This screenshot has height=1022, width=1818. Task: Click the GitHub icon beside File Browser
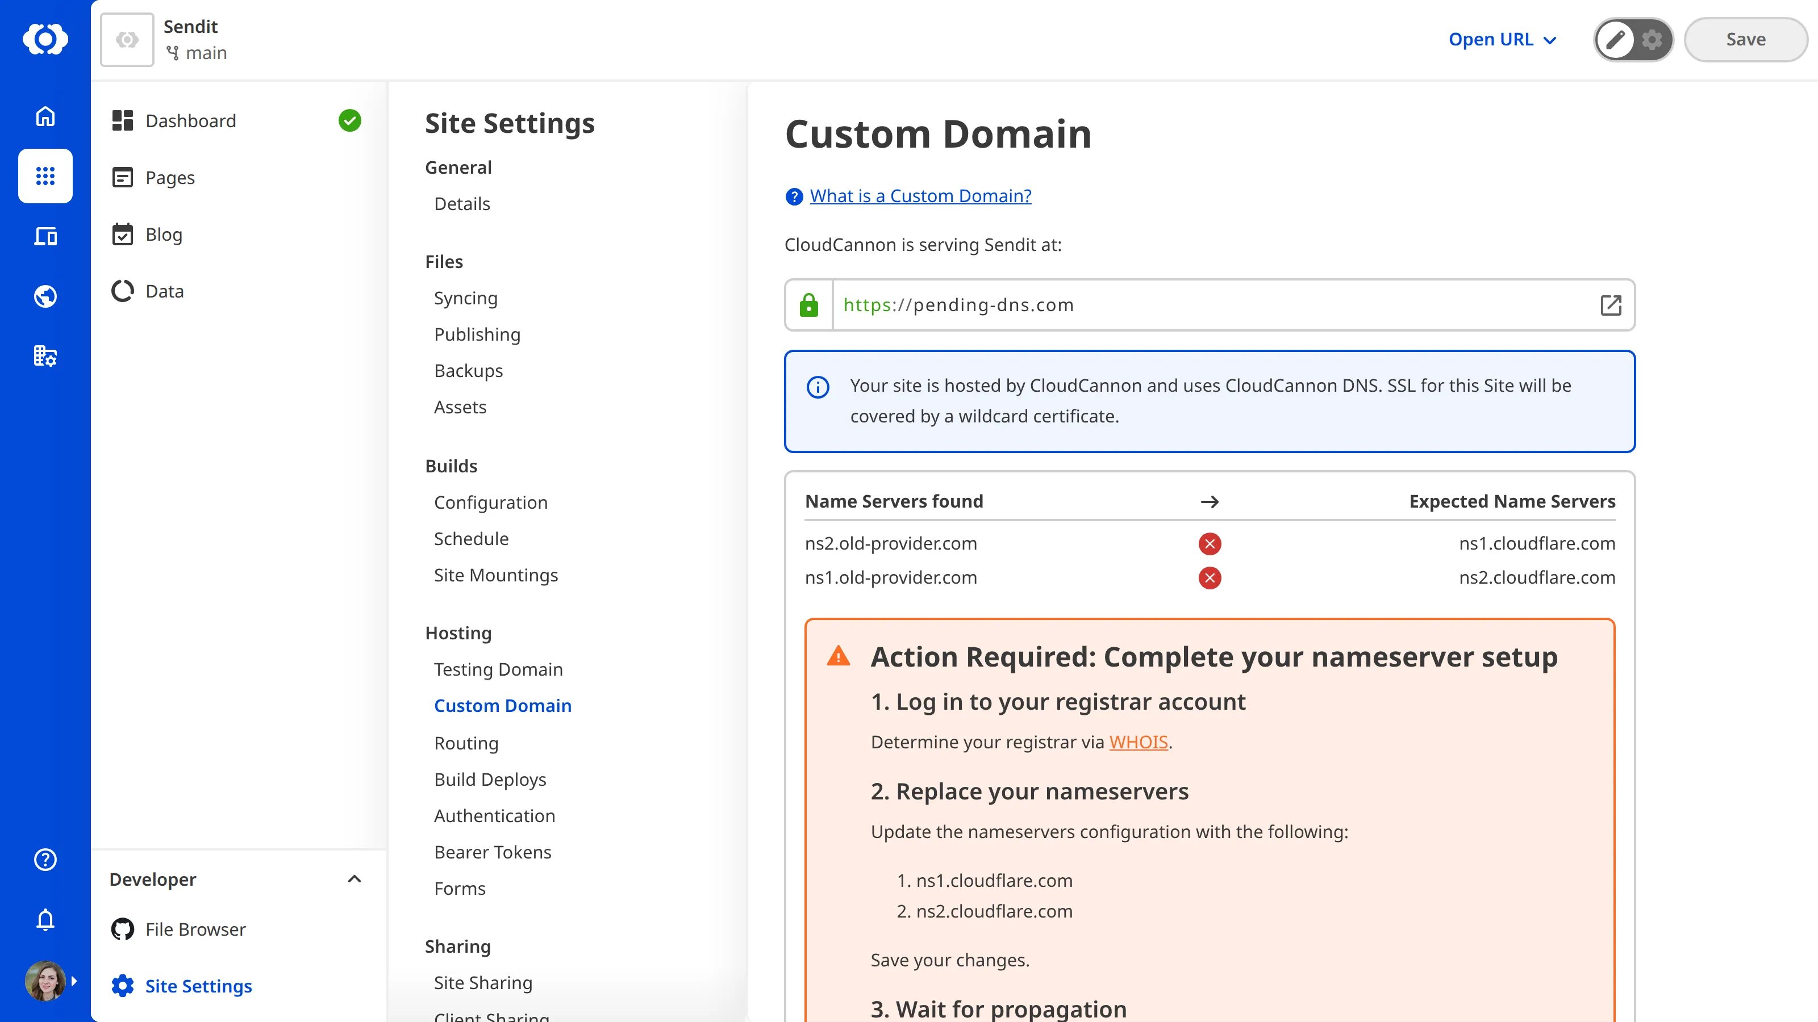(123, 929)
